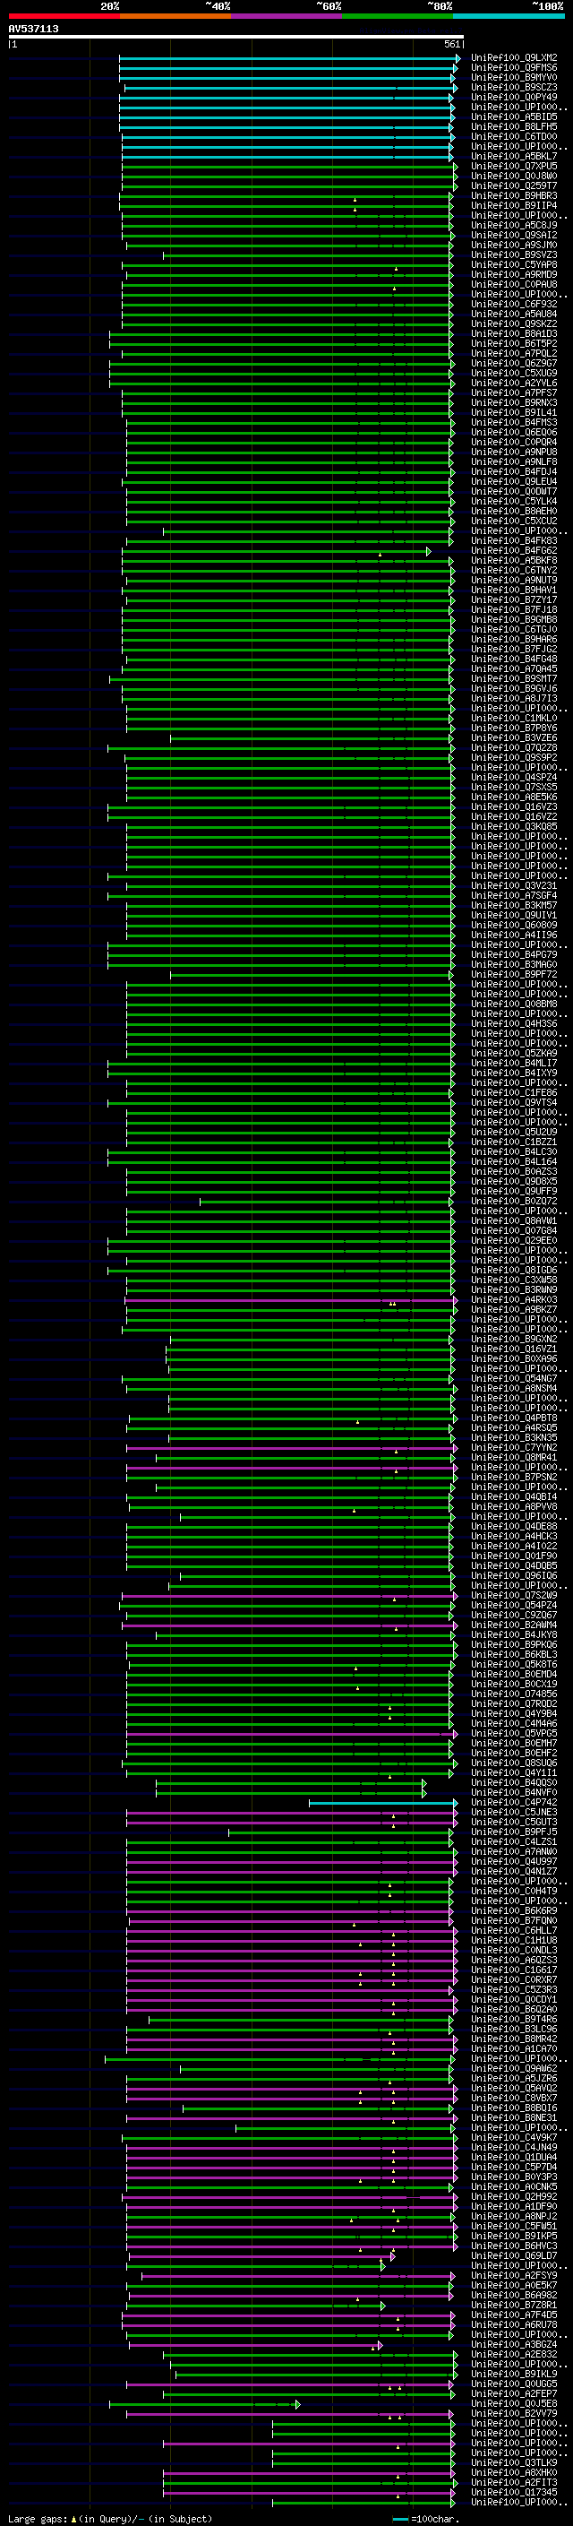This screenshot has height=2526, width=573.
Task: Open hit UniRef100_Q9LXM2
Action: [514, 58]
